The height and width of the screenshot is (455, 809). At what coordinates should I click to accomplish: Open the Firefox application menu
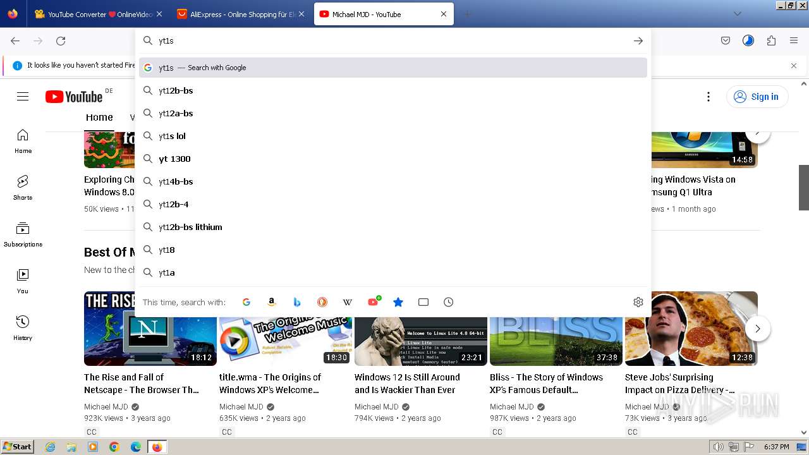point(794,40)
